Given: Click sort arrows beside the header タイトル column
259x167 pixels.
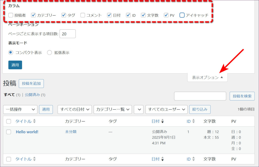Looking at the screenshot, I should [34, 121].
